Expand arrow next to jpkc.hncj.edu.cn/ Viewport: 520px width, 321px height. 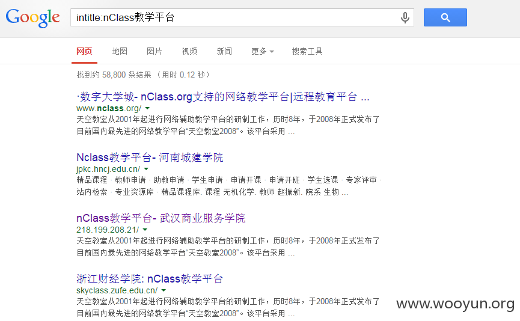(x=146, y=169)
